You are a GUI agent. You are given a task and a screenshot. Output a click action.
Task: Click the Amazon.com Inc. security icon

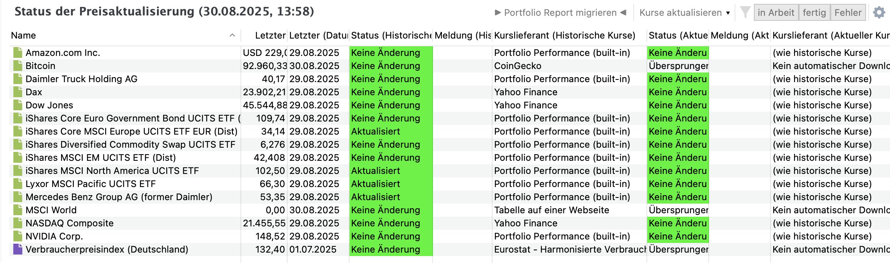click(x=18, y=53)
